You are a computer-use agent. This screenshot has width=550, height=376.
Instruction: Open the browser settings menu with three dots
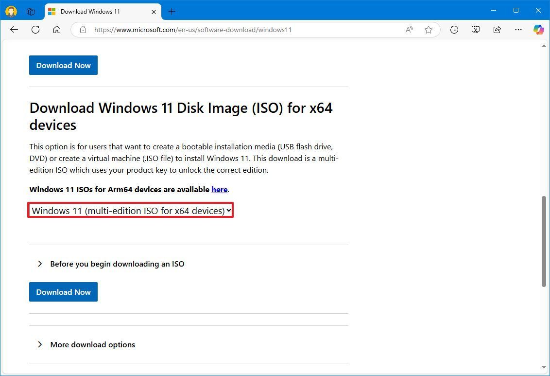pos(518,30)
